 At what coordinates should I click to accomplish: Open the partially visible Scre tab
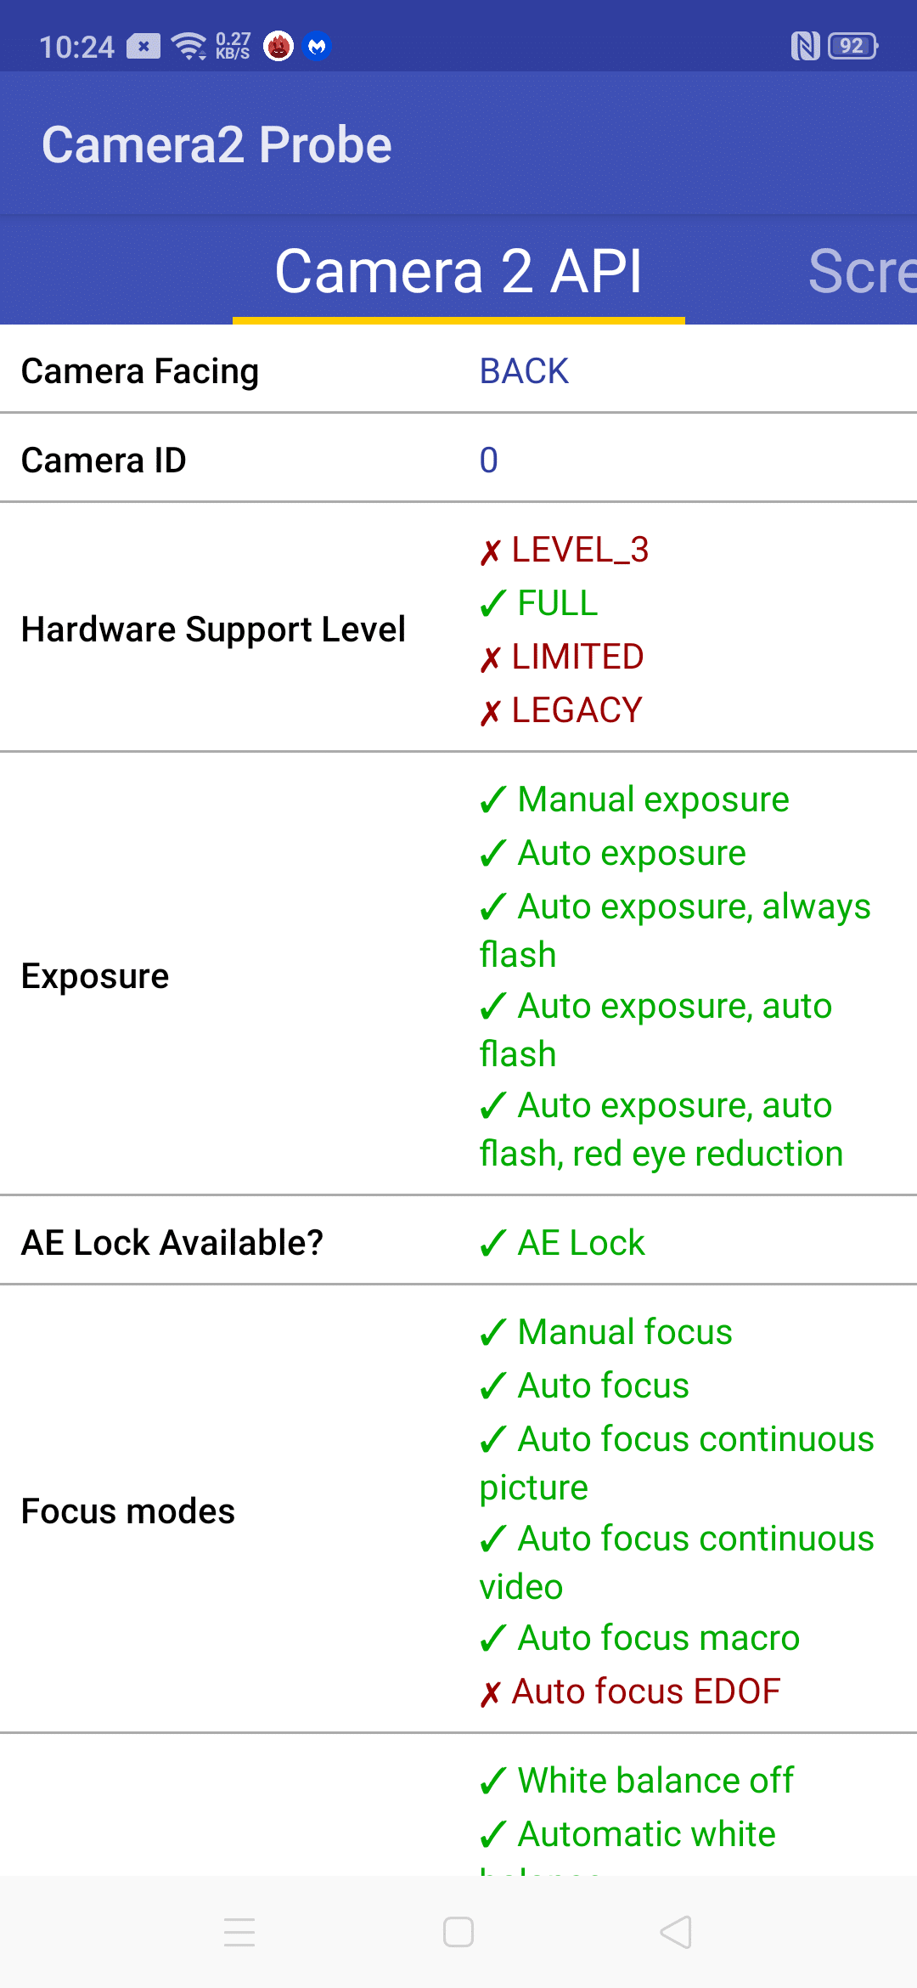pos(862,272)
